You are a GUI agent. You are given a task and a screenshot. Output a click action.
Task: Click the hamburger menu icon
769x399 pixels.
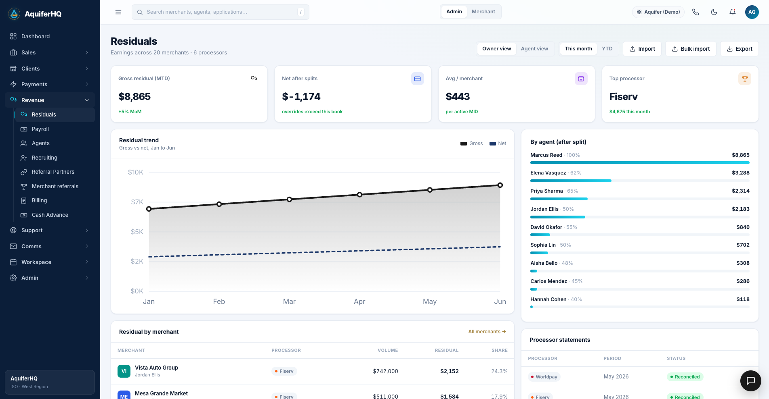pyautogui.click(x=118, y=12)
